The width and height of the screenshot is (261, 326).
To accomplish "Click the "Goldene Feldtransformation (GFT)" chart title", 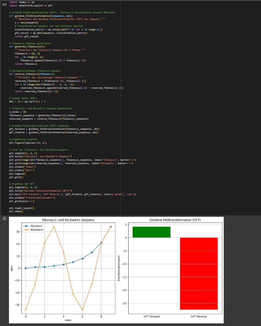I will [175, 220].
